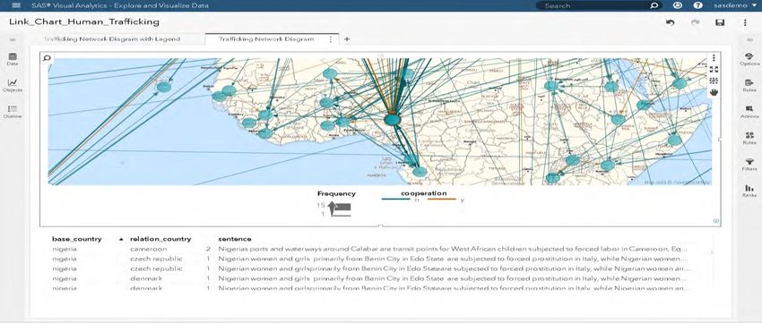
Task: Add a new page tab
Action: (x=347, y=39)
